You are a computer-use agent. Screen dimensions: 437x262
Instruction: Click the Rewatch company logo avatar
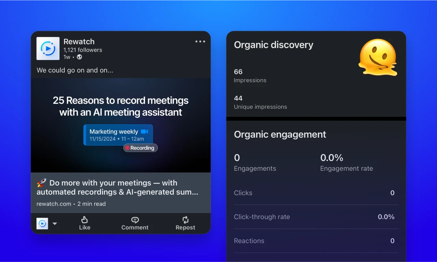(x=48, y=49)
